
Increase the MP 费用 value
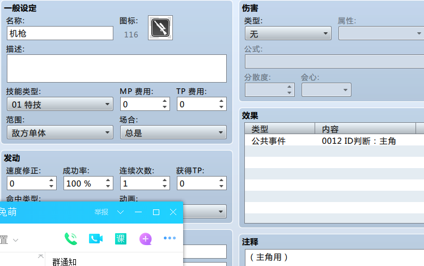click(165, 101)
